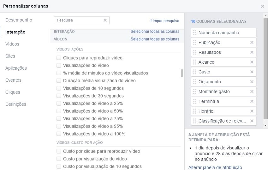
Task: Check Visualizações do vídeo a 95%
Action: point(59,126)
